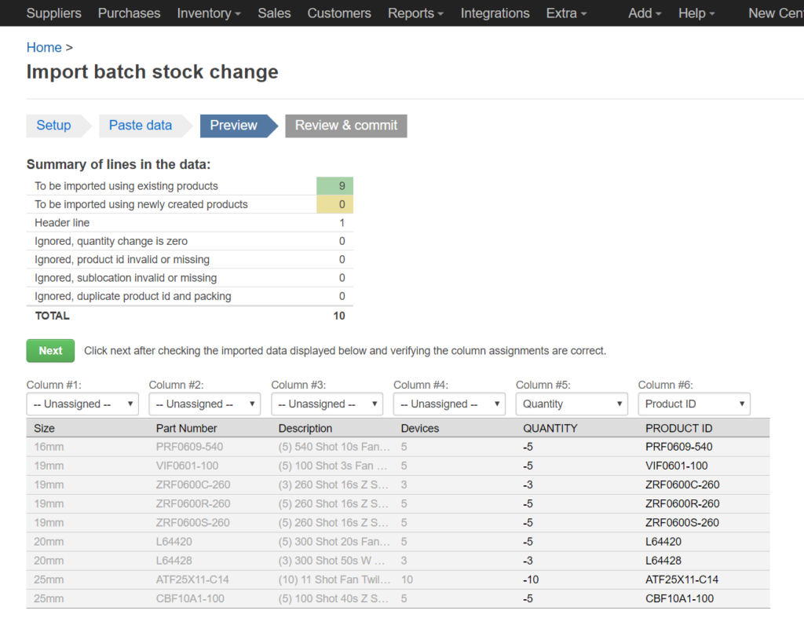Open the Inventory dropdown menu
804x636 pixels.
208,13
